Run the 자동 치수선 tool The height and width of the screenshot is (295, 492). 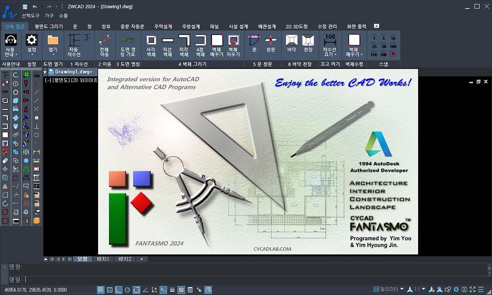pyautogui.click(x=74, y=46)
